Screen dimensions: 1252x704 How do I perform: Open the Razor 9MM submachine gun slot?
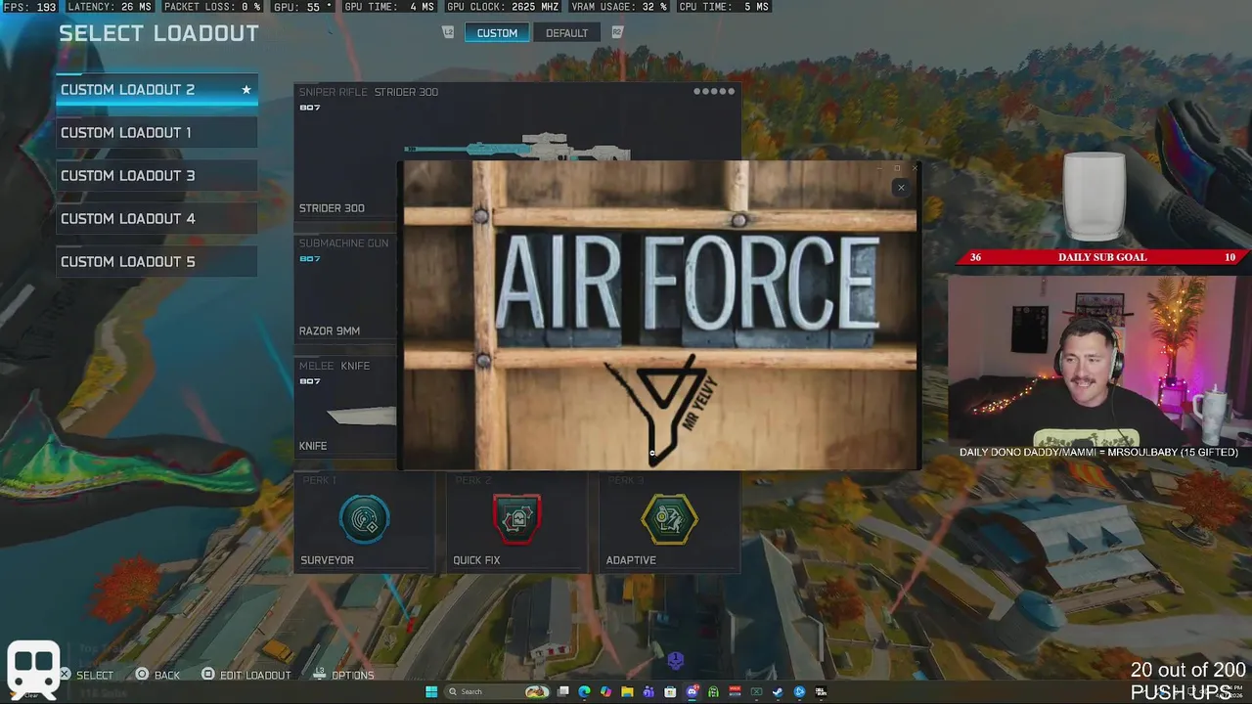[346, 287]
